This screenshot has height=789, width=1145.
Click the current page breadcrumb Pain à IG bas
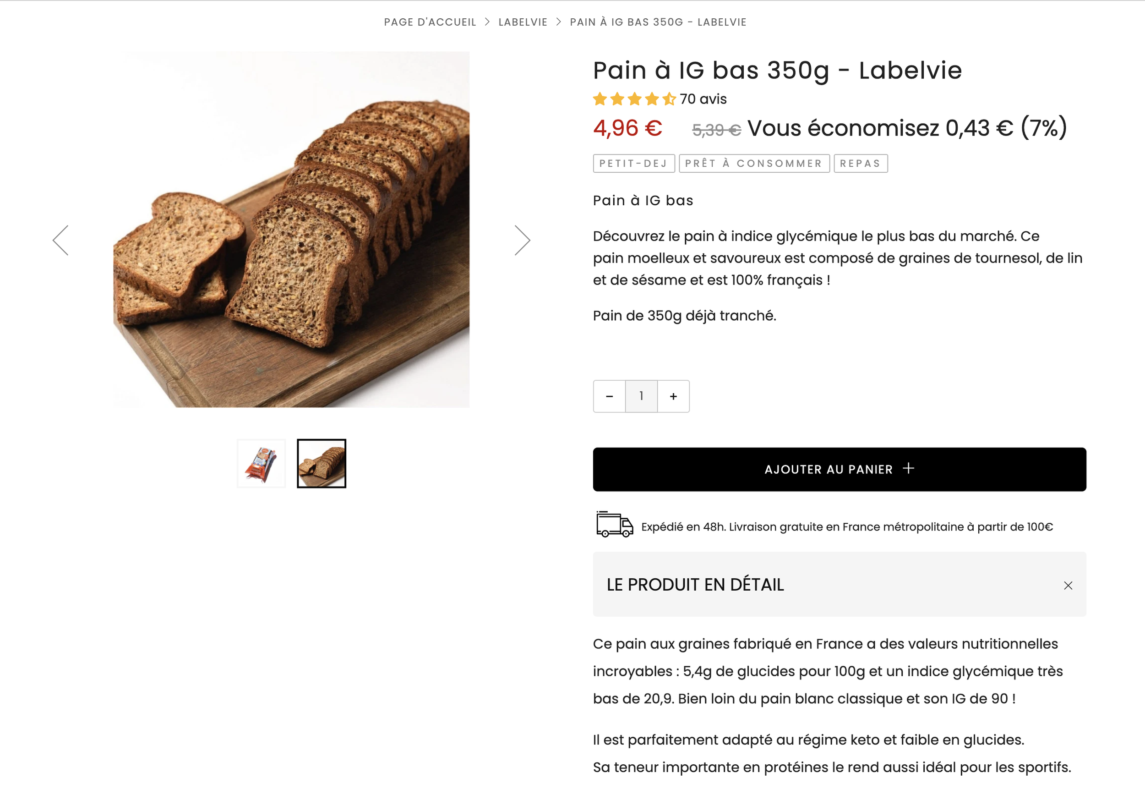tap(658, 22)
